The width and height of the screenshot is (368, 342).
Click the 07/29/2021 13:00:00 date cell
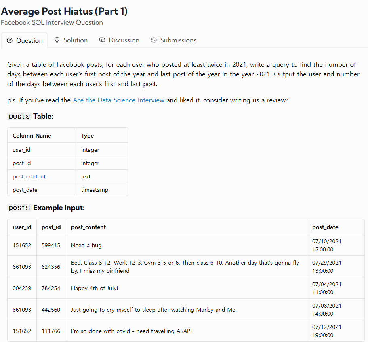pyautogui.click(x=336, y=266)
